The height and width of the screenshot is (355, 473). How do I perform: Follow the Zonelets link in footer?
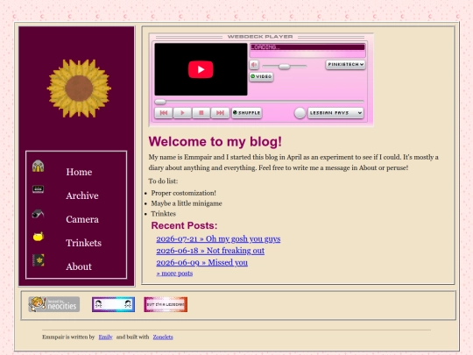click(x=163, y=337)
